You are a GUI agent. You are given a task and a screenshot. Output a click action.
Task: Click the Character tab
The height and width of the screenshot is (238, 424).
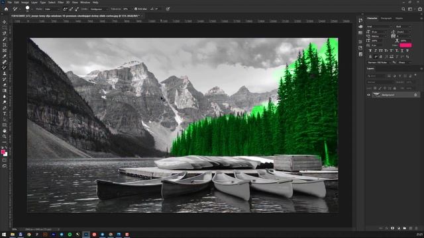click(x=372, y=19)
